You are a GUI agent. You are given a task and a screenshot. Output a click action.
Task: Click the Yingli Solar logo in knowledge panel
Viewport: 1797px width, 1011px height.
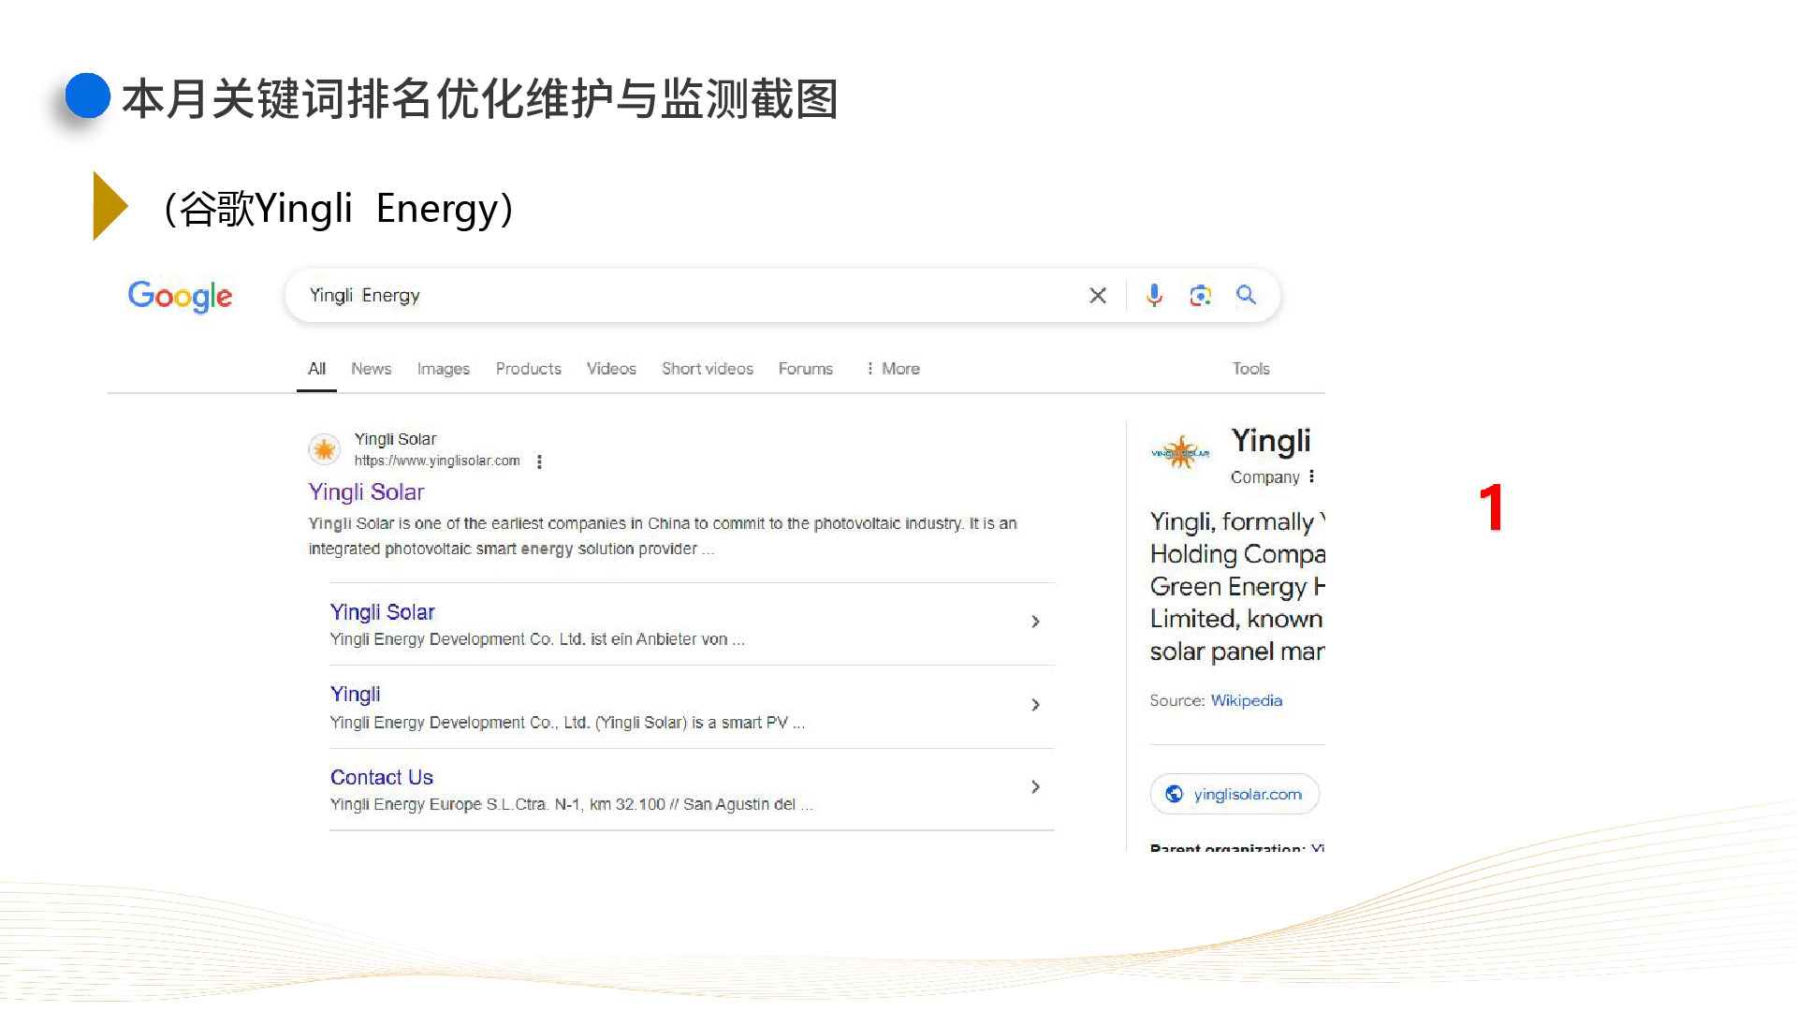tap(1180, 453)
